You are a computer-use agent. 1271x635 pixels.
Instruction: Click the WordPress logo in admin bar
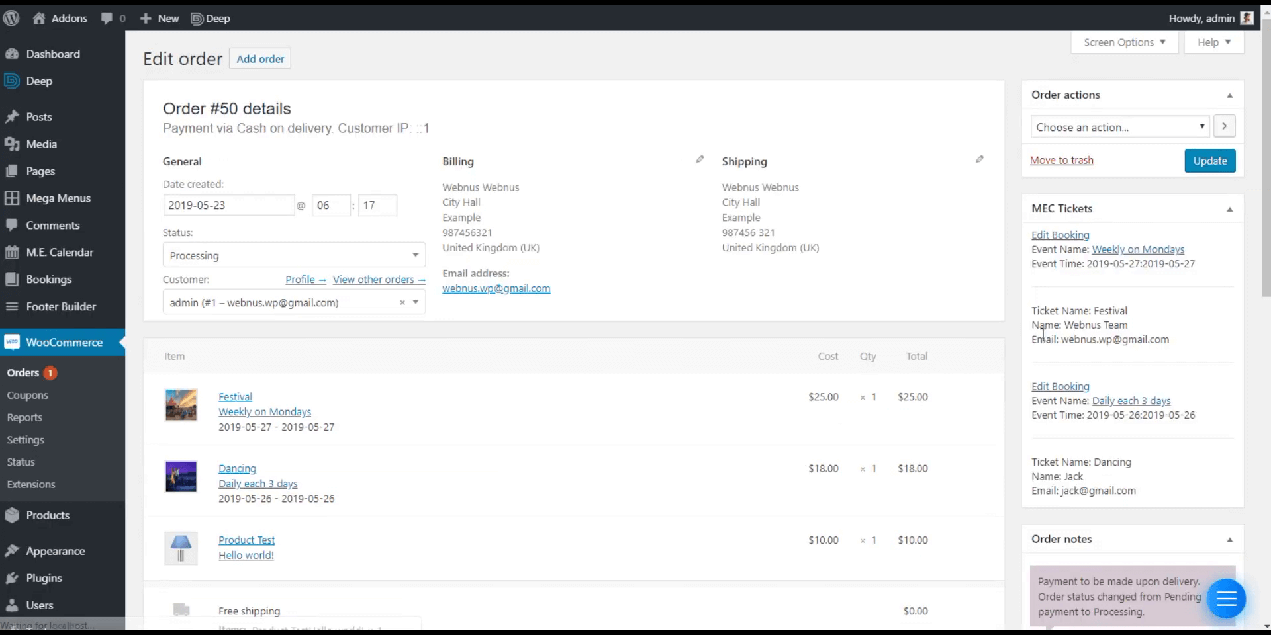11,19
